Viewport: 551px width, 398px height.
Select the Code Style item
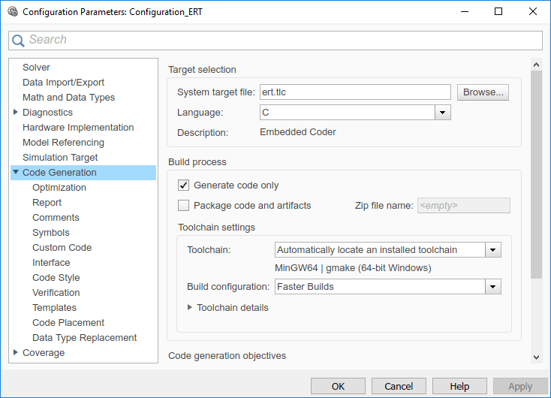pos(56,278)
